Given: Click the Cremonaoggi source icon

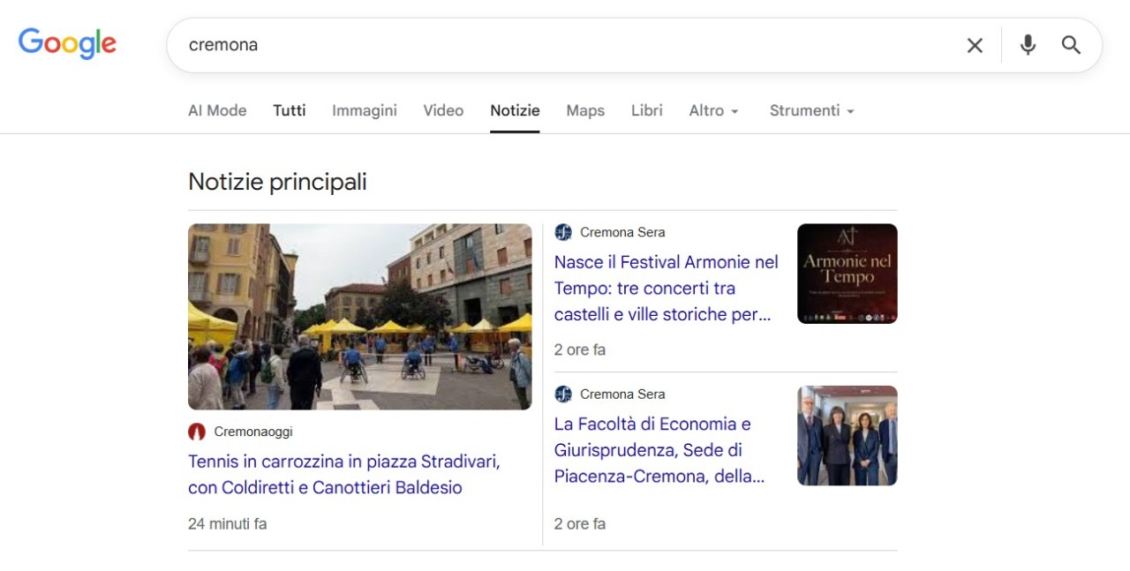Looking at the screenshot, I should [x=197, y=432].
